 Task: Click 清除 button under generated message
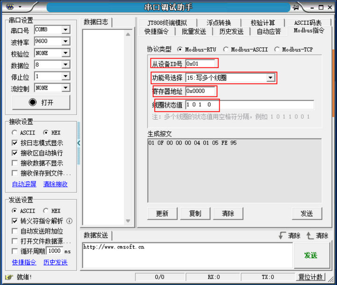click(x=228, y=214)
